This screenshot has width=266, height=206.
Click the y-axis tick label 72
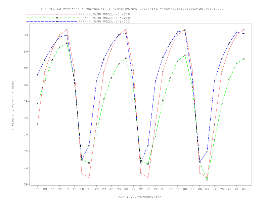coord(25,151)
